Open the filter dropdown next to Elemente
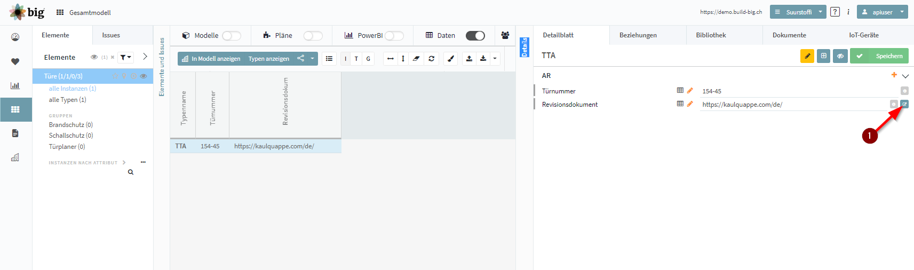Image resolution: width=914 pixels, height=270 pixels. [126, 57]
